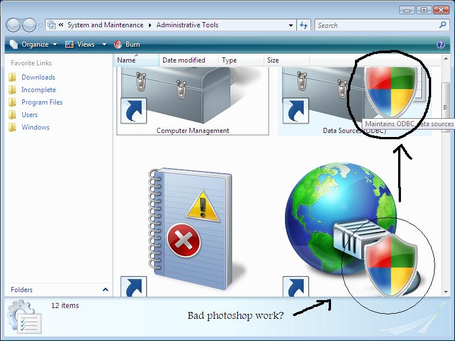Open the Incomplete favorite link
This screenshot has width=455, height=341.
coord(39,90)
